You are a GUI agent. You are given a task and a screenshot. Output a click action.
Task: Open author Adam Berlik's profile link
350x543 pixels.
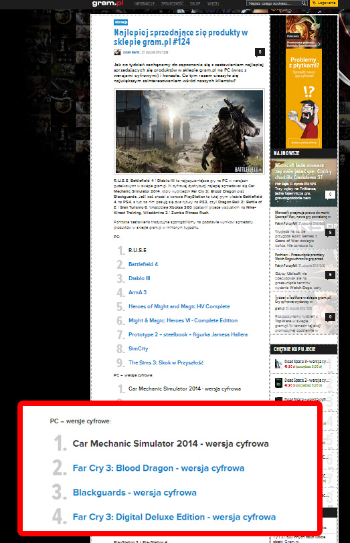[x=131, y=52]
